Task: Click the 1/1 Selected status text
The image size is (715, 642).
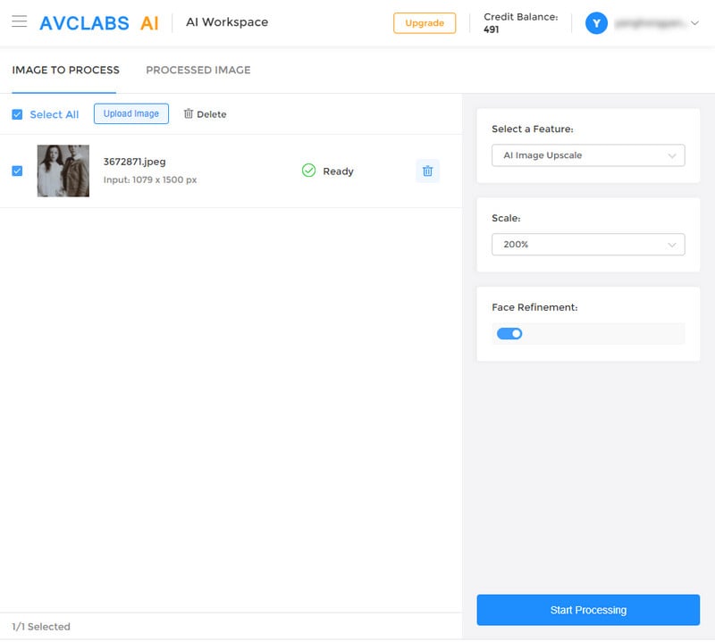Action: click(x=41, y=627)
